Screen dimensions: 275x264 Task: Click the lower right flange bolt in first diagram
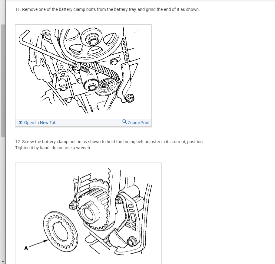(130, 98)
